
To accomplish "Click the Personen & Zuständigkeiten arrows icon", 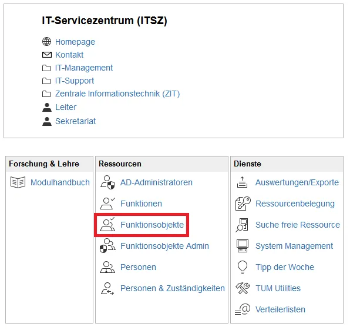I will click(107, 288).
